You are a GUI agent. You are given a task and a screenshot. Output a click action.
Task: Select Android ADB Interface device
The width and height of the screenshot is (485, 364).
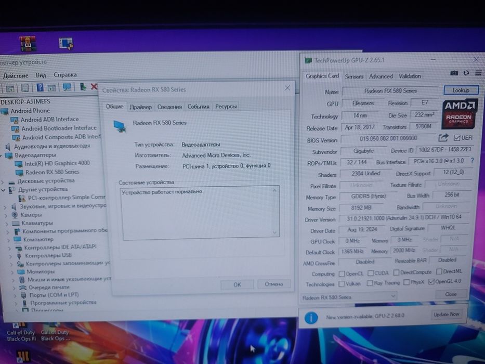click(x=49, y=119)
